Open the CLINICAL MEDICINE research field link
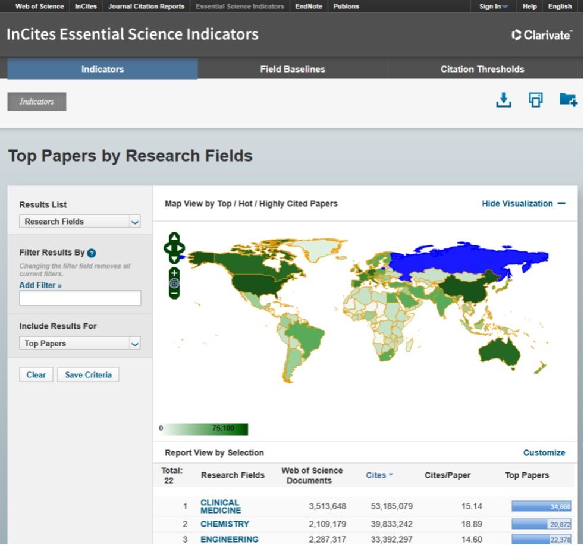 [221, 506]
